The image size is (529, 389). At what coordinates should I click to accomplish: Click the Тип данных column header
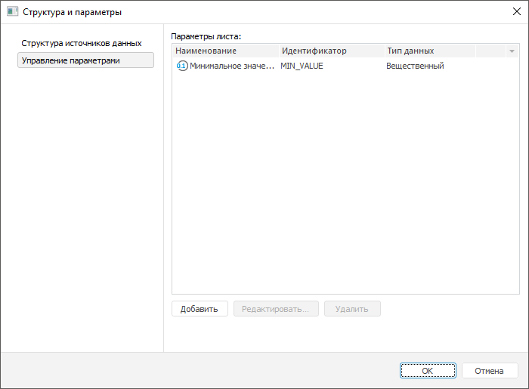click(430, 51)
